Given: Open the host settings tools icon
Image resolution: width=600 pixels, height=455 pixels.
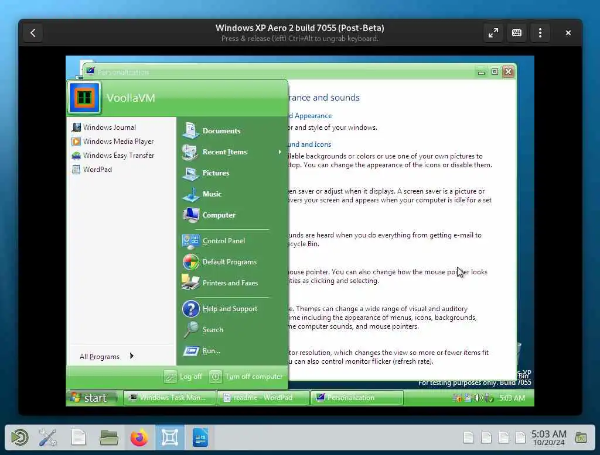Looking at the screenshot, I should click(48, 437).
